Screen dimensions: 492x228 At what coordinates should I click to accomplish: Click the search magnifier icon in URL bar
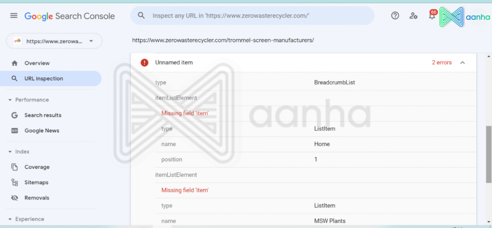click(x=141, y=15)
